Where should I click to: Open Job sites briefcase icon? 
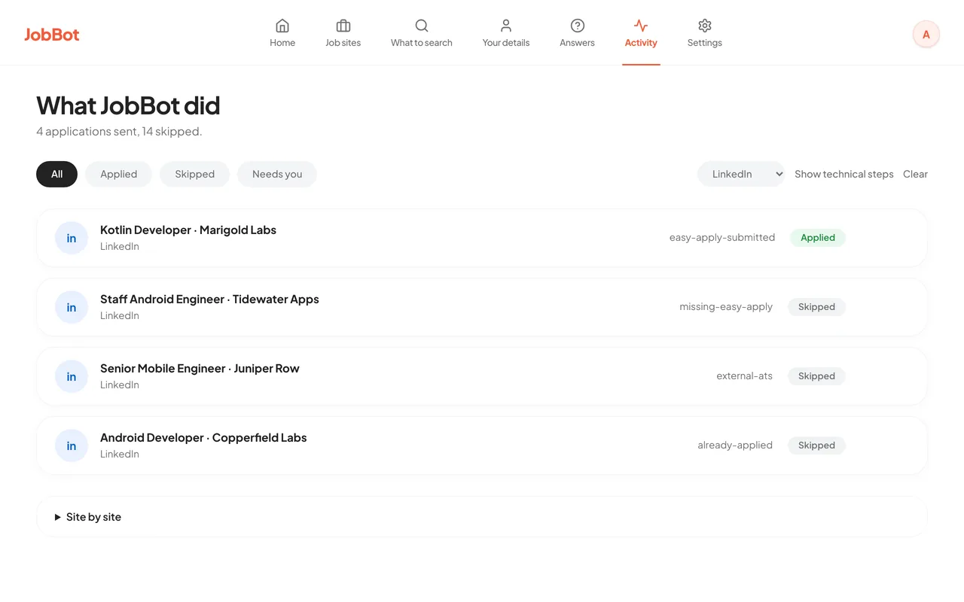pos(343,26)
